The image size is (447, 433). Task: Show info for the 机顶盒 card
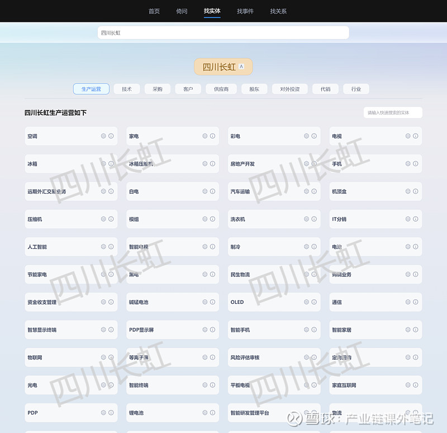(x=416, y=191)
